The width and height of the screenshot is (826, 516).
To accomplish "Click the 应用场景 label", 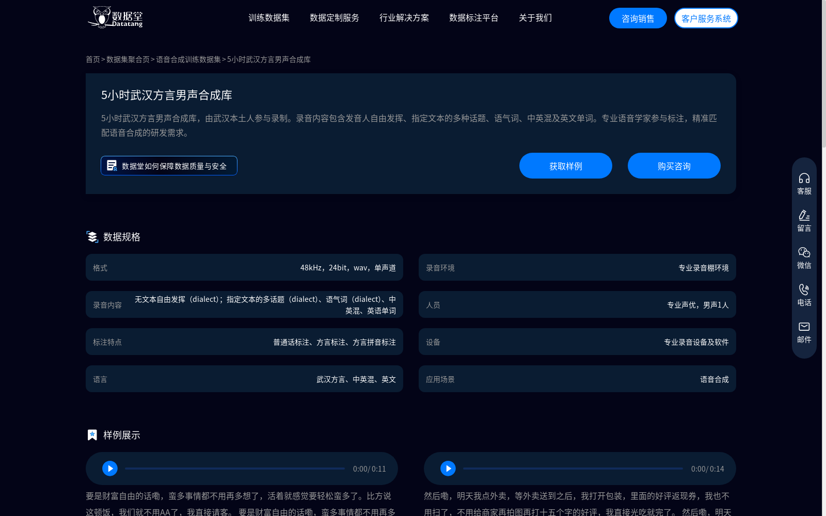I will click(x=440, y=379).
